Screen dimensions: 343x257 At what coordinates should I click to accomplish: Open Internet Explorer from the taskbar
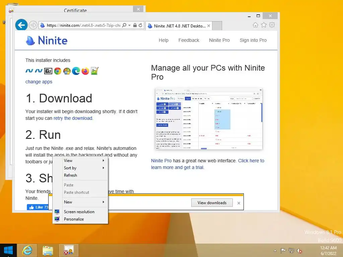coord(27,250)
